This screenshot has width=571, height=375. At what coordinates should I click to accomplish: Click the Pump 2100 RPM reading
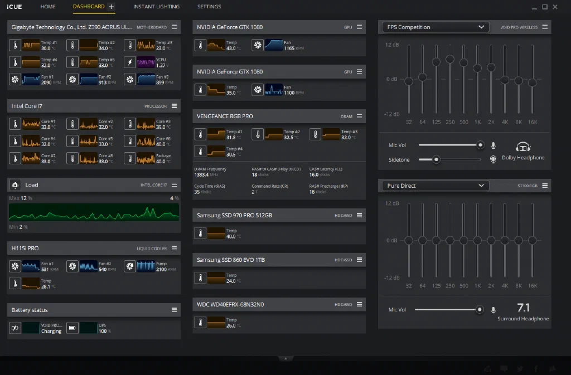tap(166, 270)
